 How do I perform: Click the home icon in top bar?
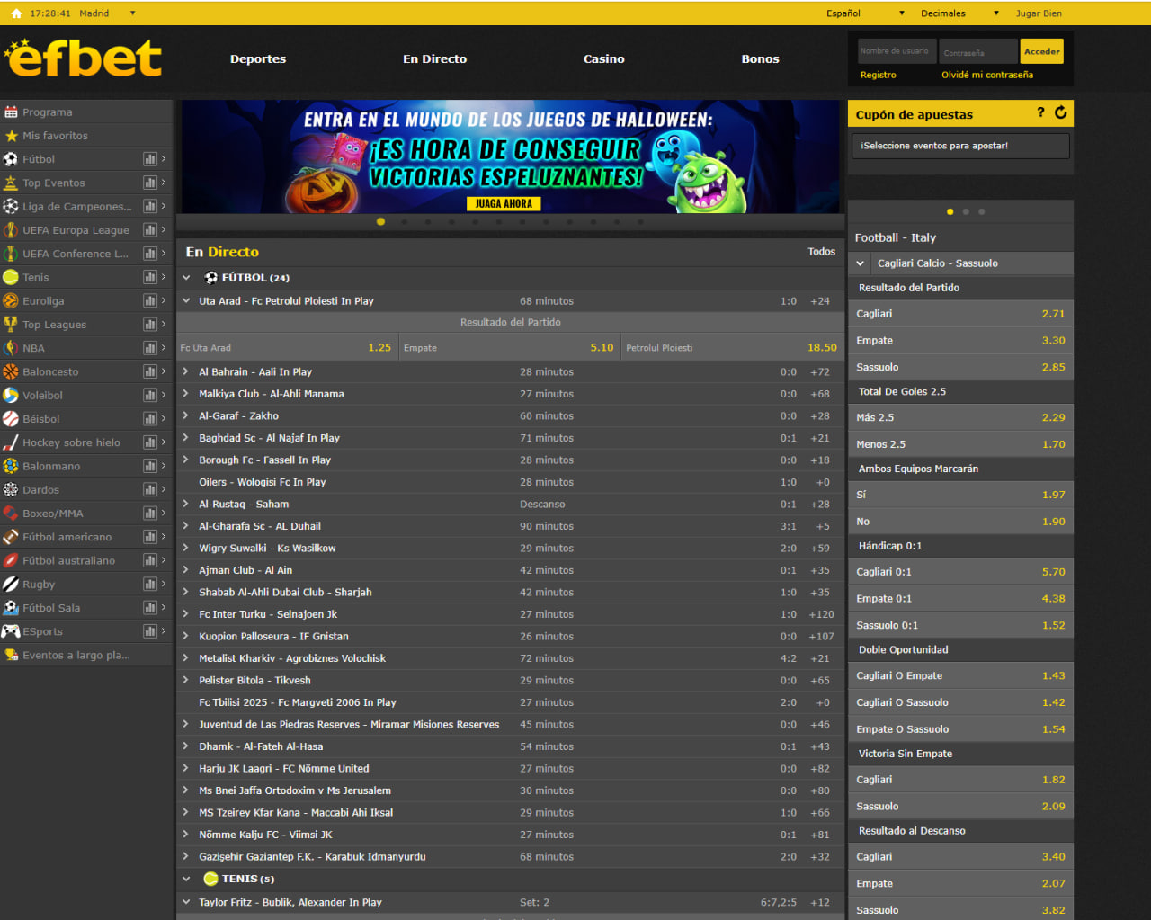(x=16, y=13)
